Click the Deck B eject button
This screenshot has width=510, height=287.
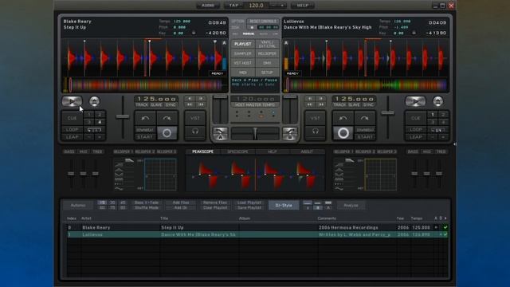(437, 101)
